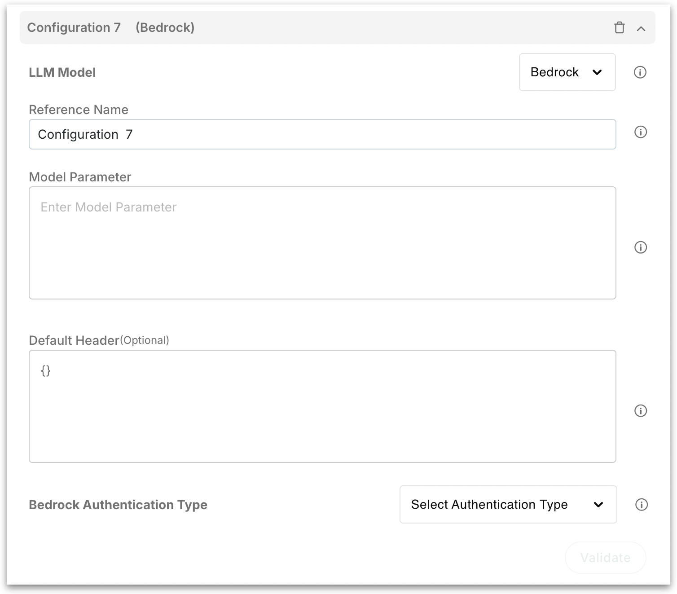This screenshot has height=594, width=677.
Task: View info icon next to Default Header
Action: pos(640,411)
